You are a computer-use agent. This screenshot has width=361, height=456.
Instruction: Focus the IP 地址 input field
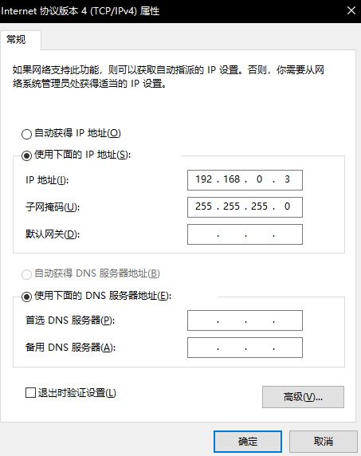[x=245, y=180]
